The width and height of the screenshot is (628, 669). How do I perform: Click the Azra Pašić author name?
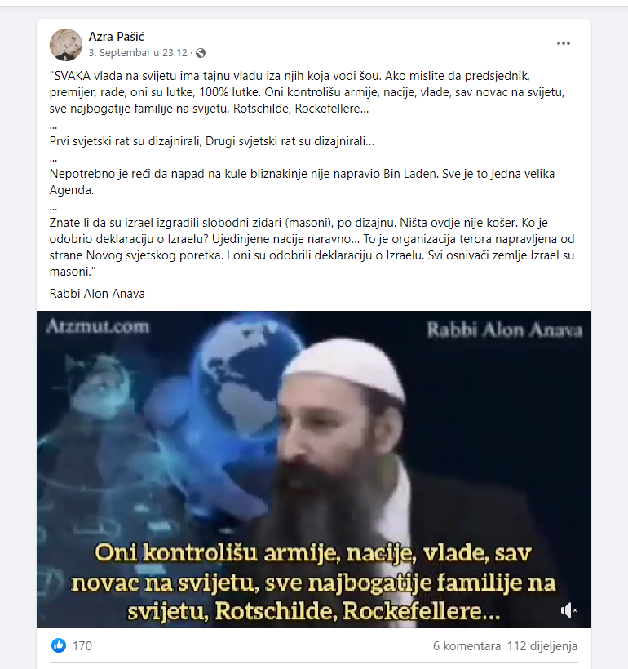pyautogui.click(x=116, y=37)
